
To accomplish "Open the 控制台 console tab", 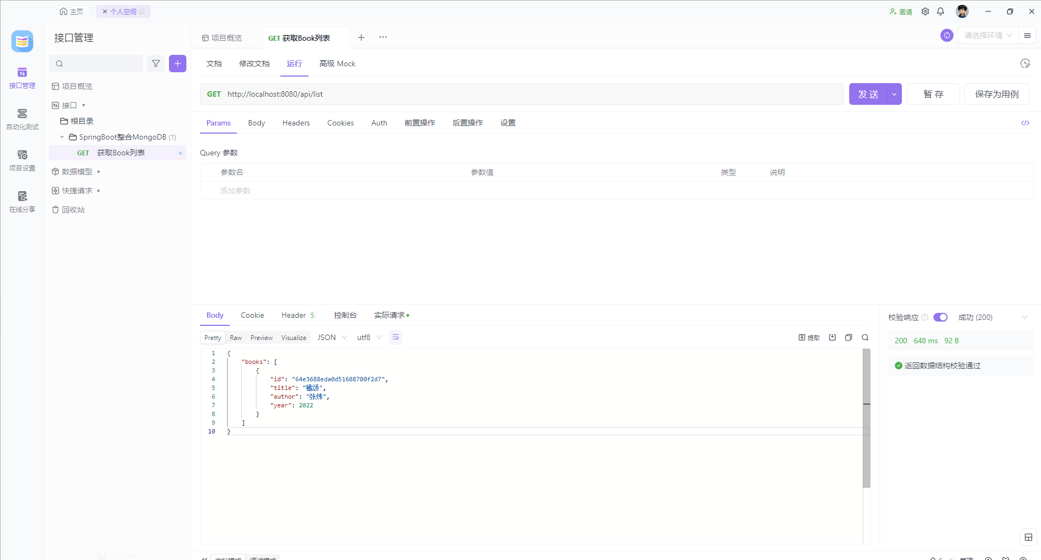I will (x=346, y=315).
